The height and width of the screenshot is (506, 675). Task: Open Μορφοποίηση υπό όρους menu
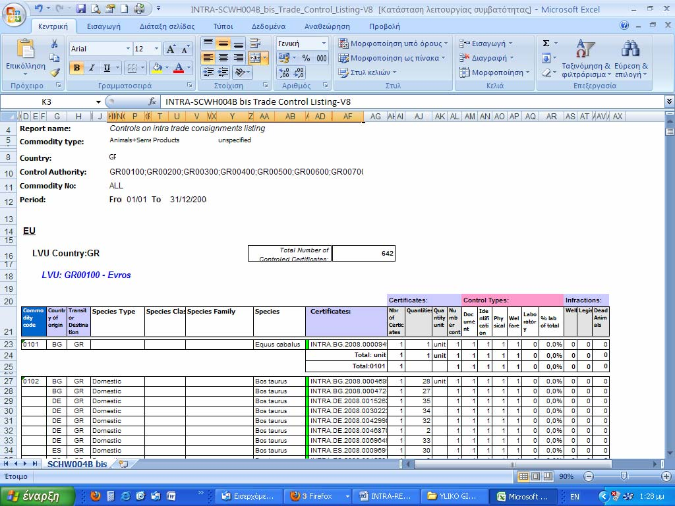click(393, 43)
